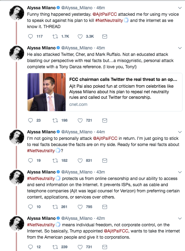Open Alyssa Milano's avatar on 44m tweet

point(16,137)
